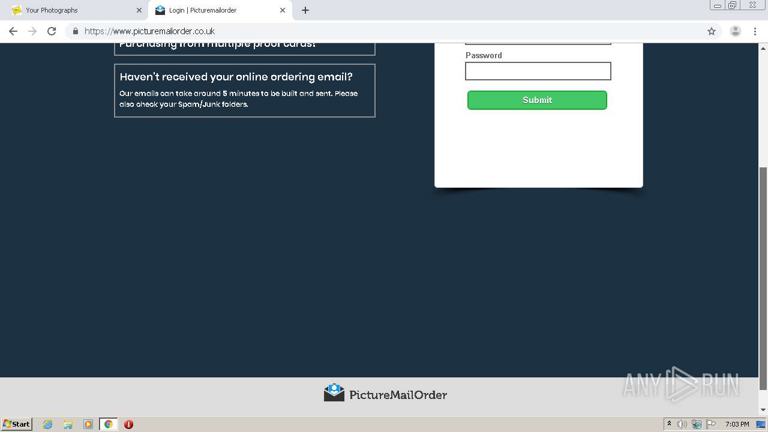
Task: Click the scrollbar down arrow
Action: point(763,410)
